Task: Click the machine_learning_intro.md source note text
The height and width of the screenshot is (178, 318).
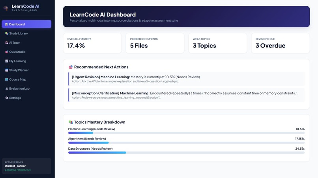Action: pos(116,97)
